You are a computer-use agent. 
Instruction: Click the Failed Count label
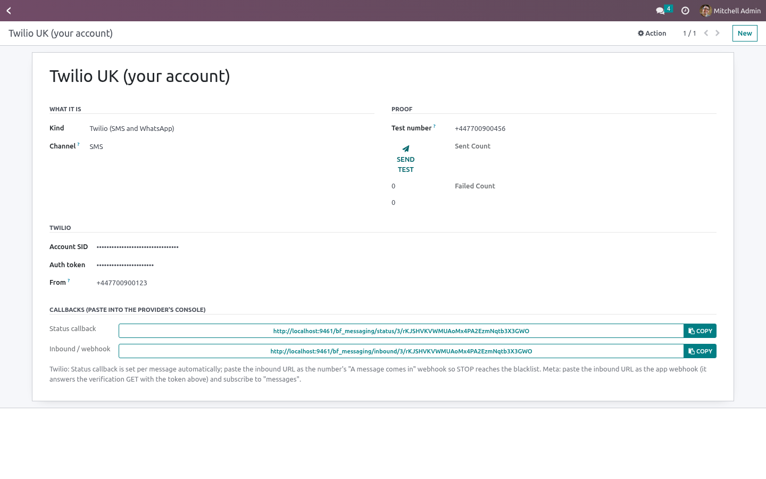tap(475, 186)
